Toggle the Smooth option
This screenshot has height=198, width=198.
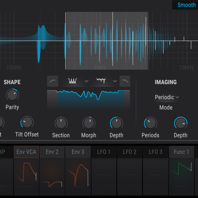(186, 5)
